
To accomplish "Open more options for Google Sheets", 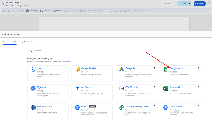I will click(x=198, y=68).
